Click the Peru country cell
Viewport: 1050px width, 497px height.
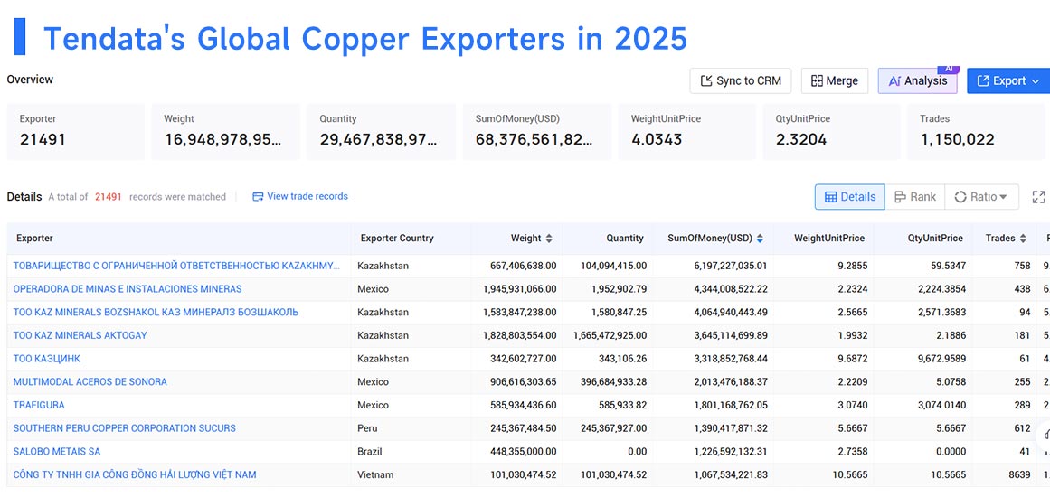[367, 428]
